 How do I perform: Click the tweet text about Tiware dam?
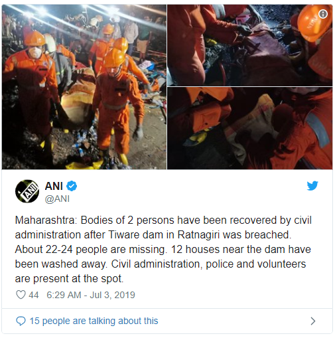coord(163,249)
